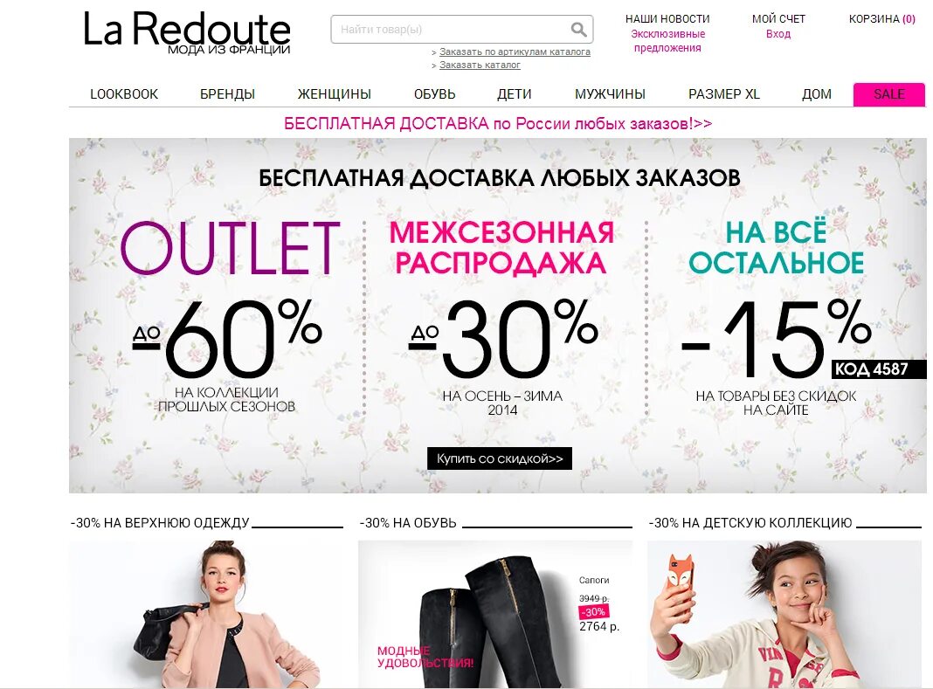
Task: Focus the product search field
Action: (462, 29)
